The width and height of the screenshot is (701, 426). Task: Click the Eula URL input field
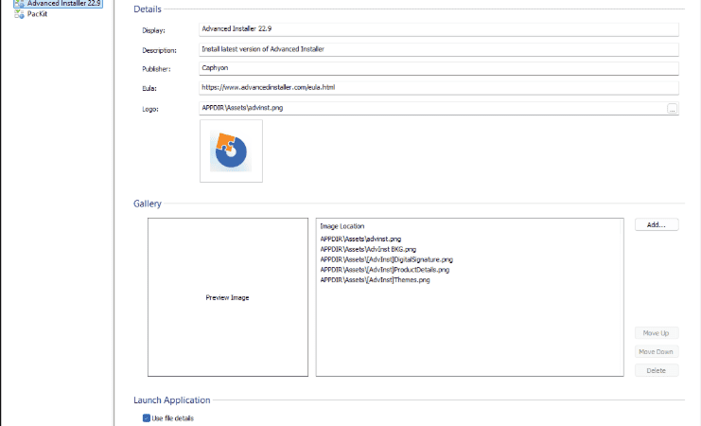pyautogui.click(x=439, y=88)
